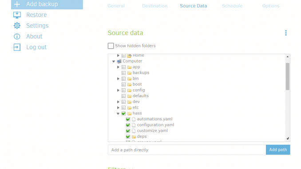Click the Add backup menu label

[x=42, y=4]
